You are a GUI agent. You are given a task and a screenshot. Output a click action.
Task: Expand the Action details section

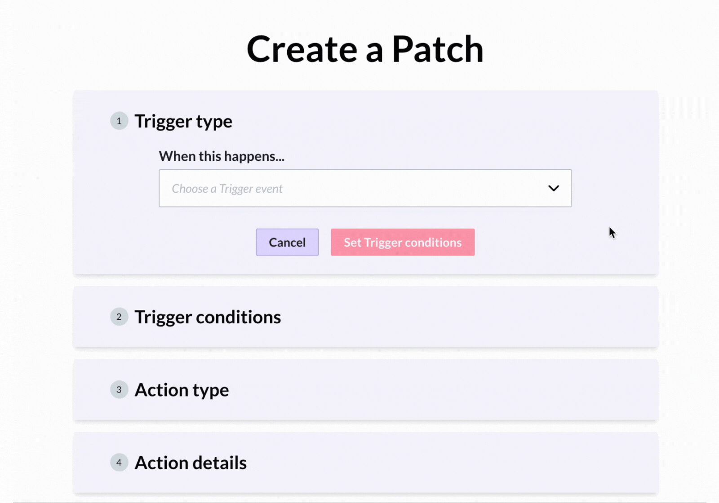[190, 463]
